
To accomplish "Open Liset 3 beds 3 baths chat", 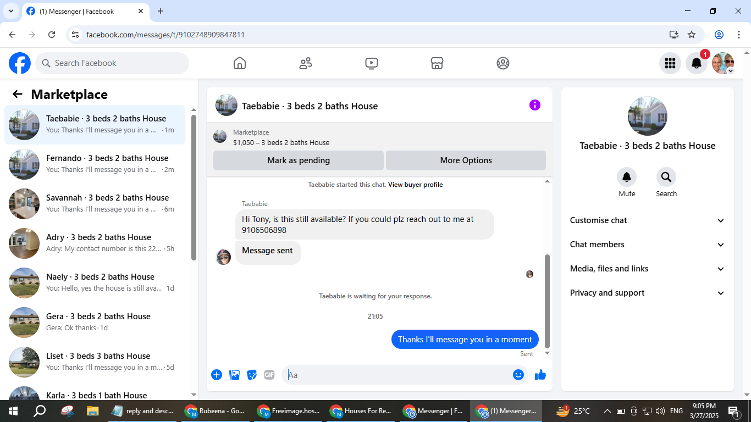I will [x=95, y=362].
